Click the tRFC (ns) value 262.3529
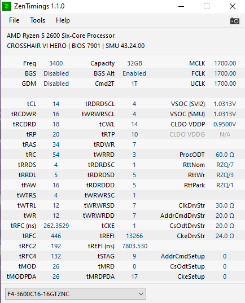Viewport: 245px width, 303px height. tap(56, 226)
